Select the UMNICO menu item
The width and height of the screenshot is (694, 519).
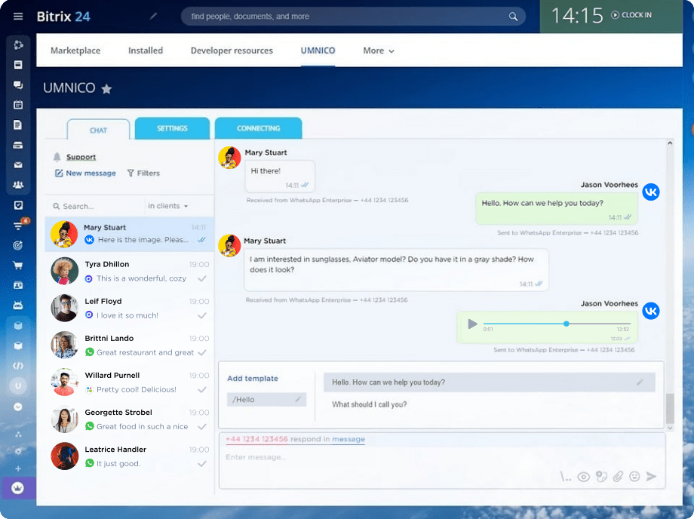coord(318,51)
